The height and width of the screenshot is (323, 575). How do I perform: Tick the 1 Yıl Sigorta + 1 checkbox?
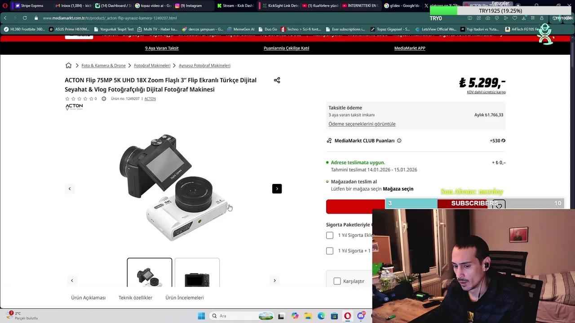point(330,251)
